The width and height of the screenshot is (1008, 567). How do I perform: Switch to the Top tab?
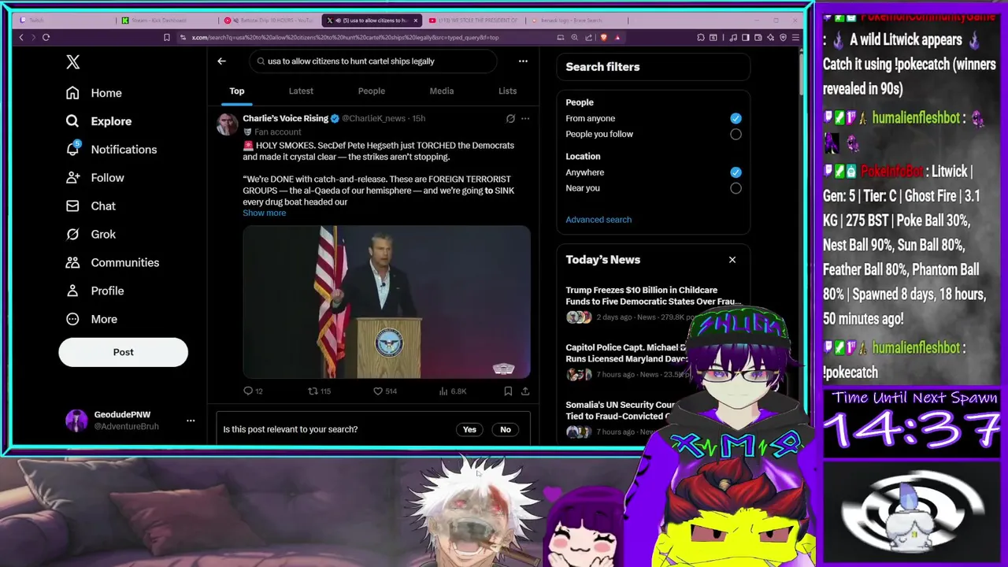(237, 91)
